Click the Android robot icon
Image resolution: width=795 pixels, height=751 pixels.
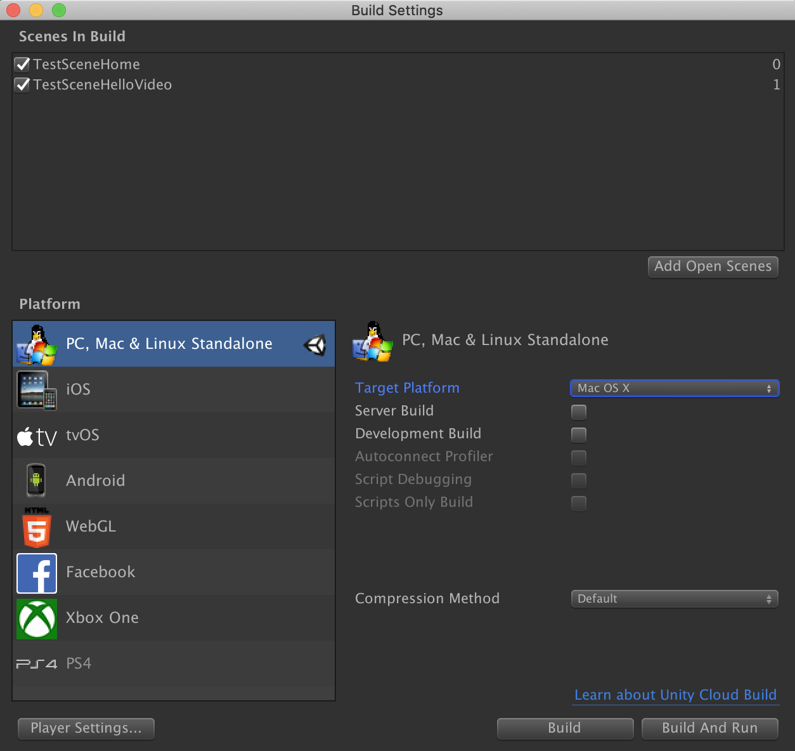click(36, 481)
